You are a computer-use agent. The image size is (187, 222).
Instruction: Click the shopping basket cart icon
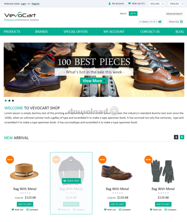click(x=160, y=22)
